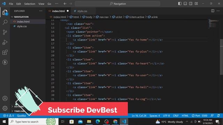Viewport: 223px width, 125px height.
Task: Collapse the NAVIGATION folder section
Action: click(28, 17)
